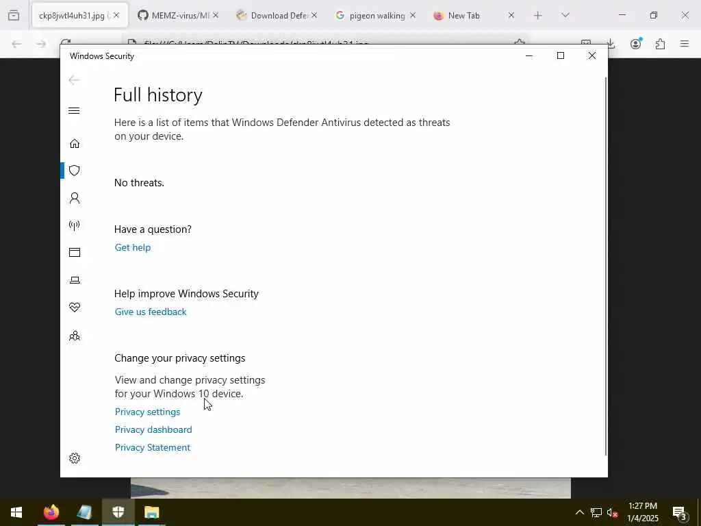The image size is (701, 526).
Task: Minimize the Windows Security window
Action: tap(529, 56)
